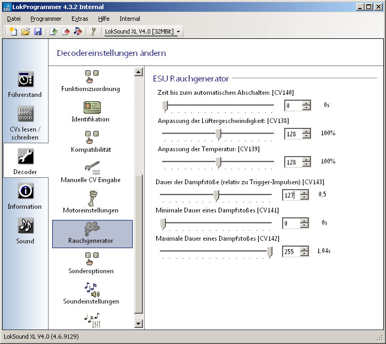
Task: Click the CV141 value field showing 0
Action: [291, 224]
